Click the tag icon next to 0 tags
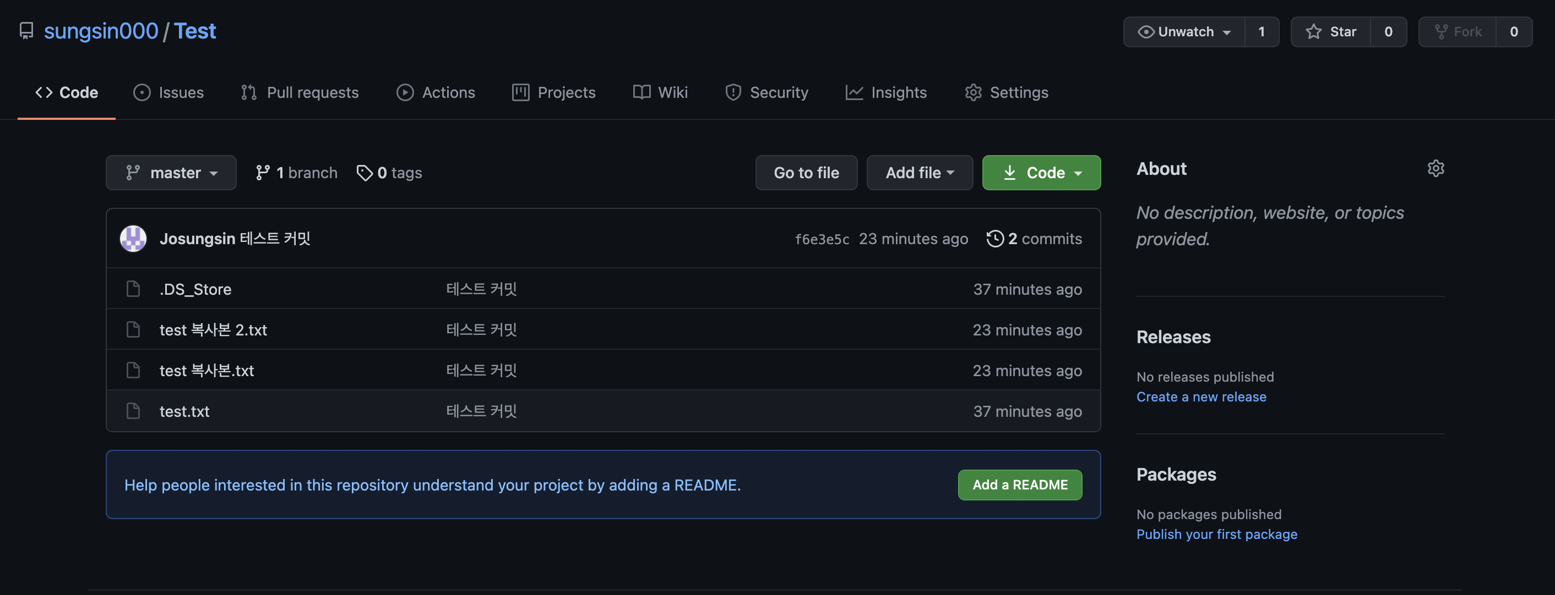1555x595 pixels. coord(364,173)
